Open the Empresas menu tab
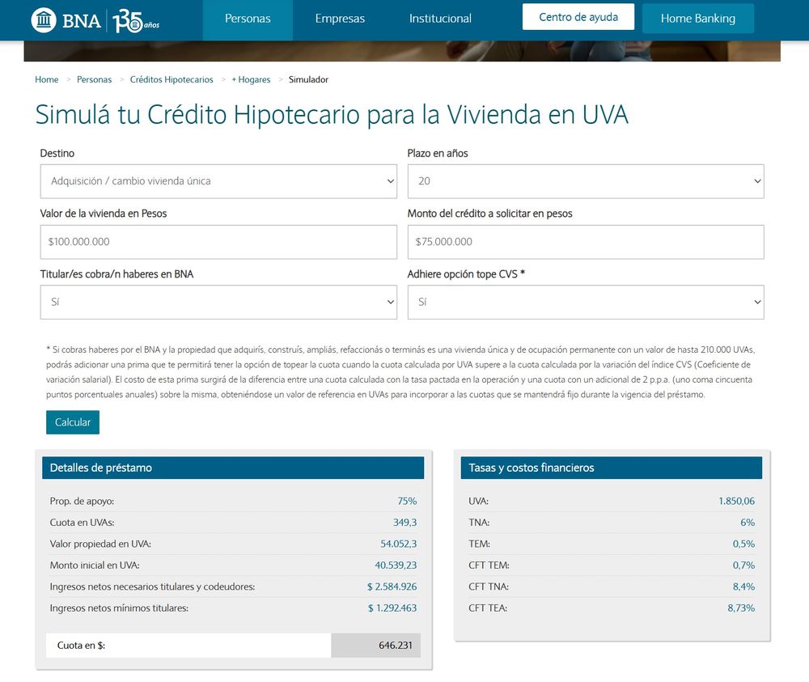The height and width of the screenshot is (682, 809). 340,19
